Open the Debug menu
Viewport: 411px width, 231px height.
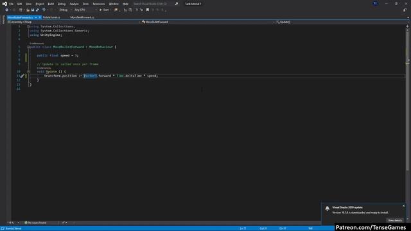coord(62,4)
